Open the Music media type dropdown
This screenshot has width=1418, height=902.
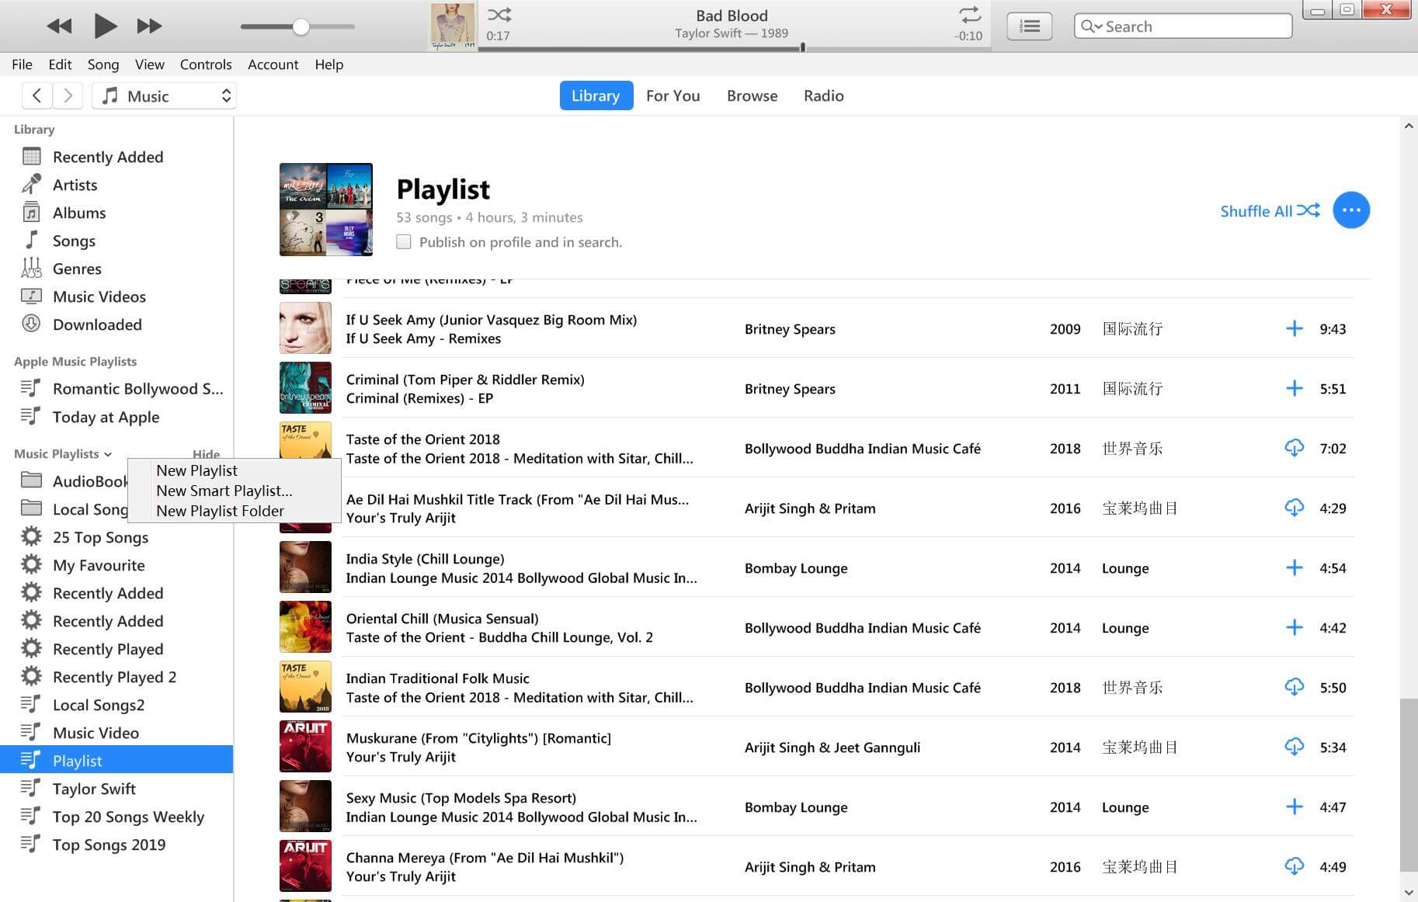165,95
